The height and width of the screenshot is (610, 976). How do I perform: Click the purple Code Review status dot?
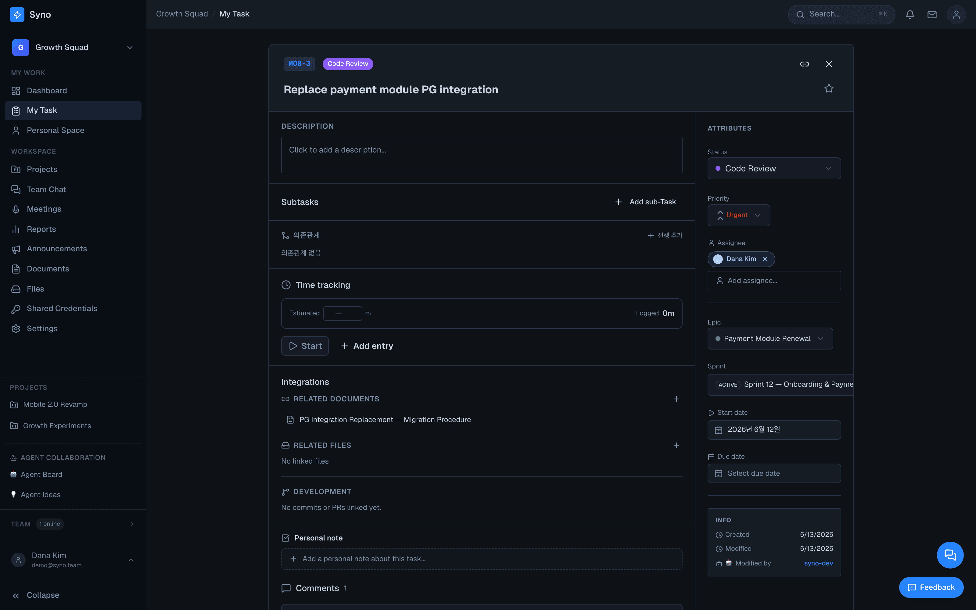(x=718, y=169)
